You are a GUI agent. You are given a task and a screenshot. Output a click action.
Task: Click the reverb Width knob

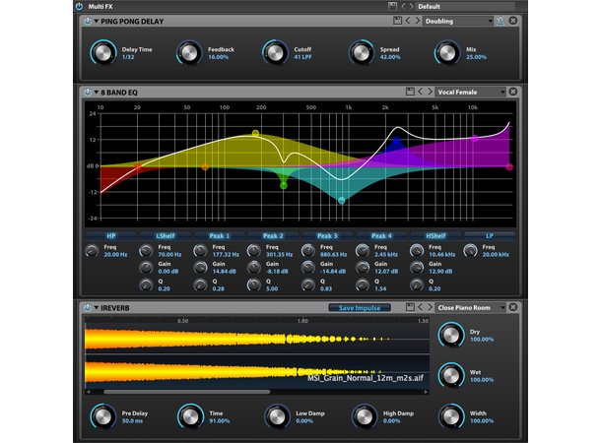click(x=451, y=416)
